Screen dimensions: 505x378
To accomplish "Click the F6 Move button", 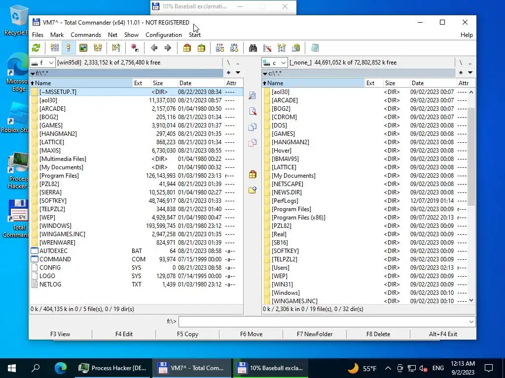I will 251,334.
